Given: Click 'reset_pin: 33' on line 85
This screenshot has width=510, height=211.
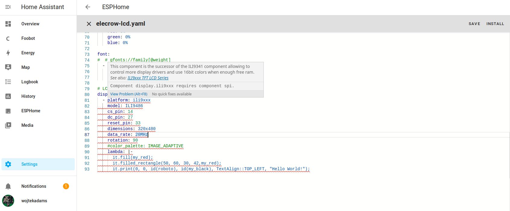Looking at the screenshot, I should pyautogui.click(x=124, y=123).
